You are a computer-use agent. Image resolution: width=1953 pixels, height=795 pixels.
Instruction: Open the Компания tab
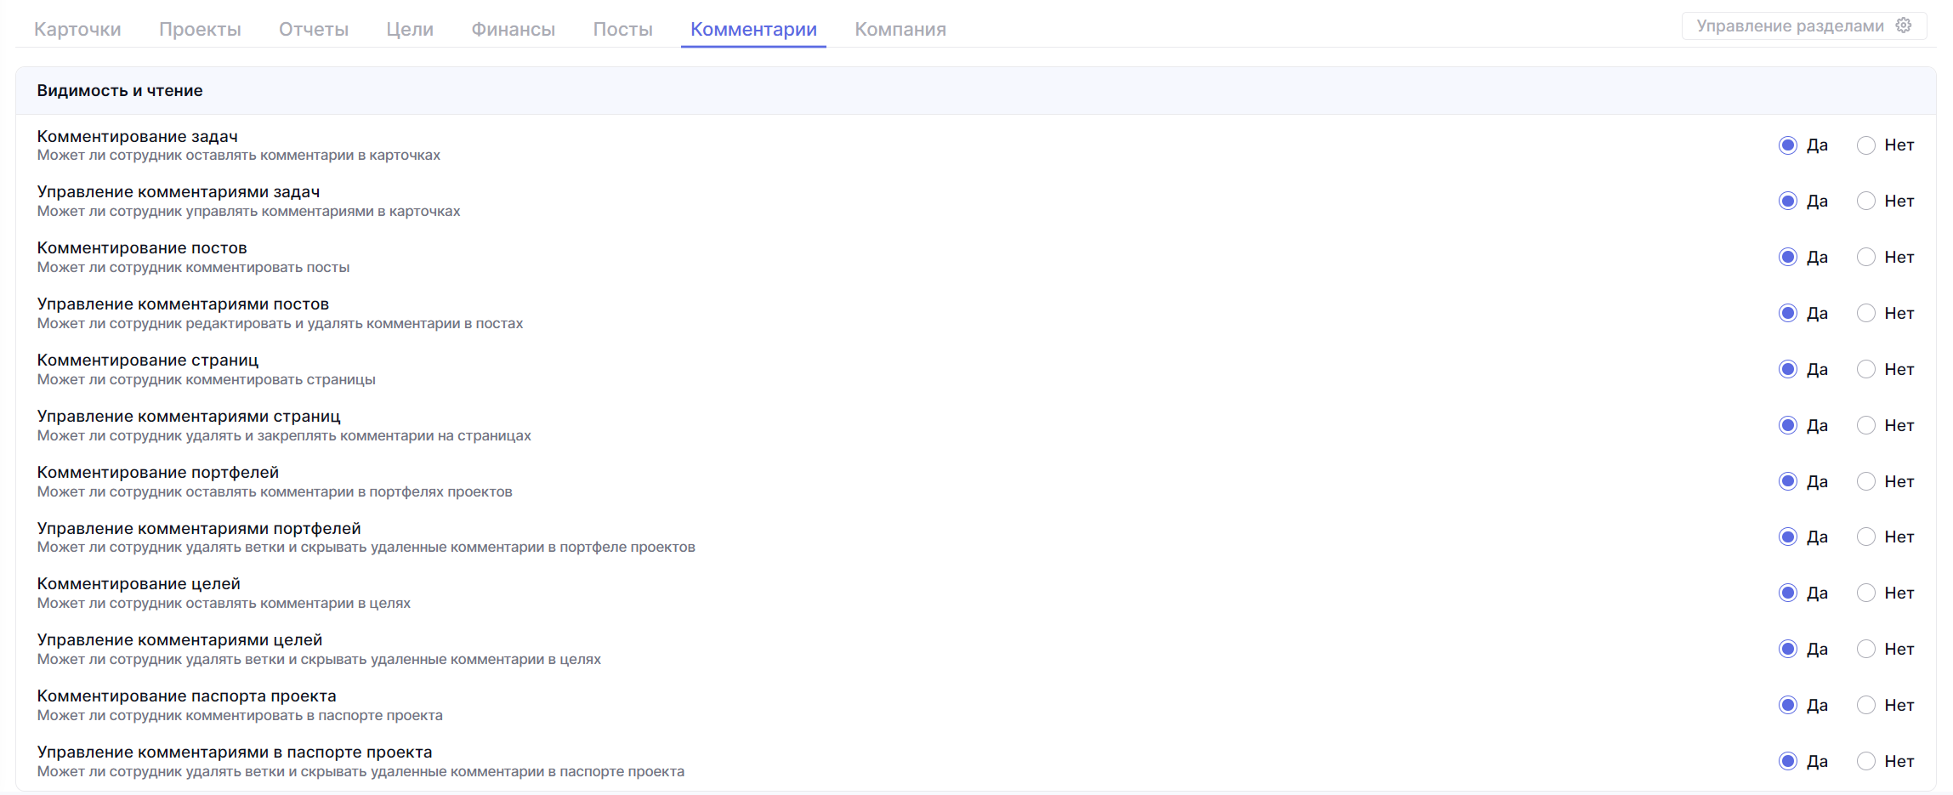click(x=900, y=29)
